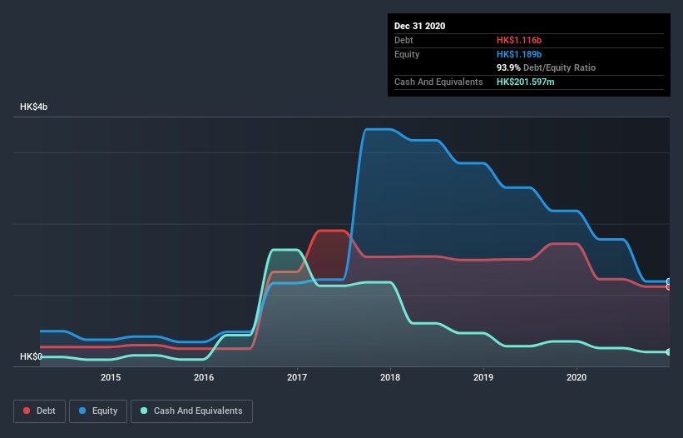Click the HK$1.116b debt value
This screenshot has height=438, width=683.
point(519,40)
